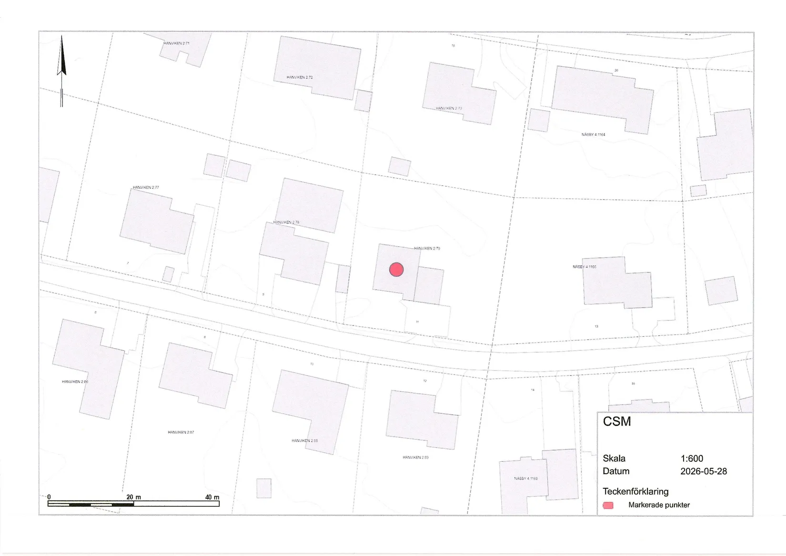Click the HANVIKEN 2:72 property label
Image resolution: width=786 pixels, height=556 pixels.
300,77
